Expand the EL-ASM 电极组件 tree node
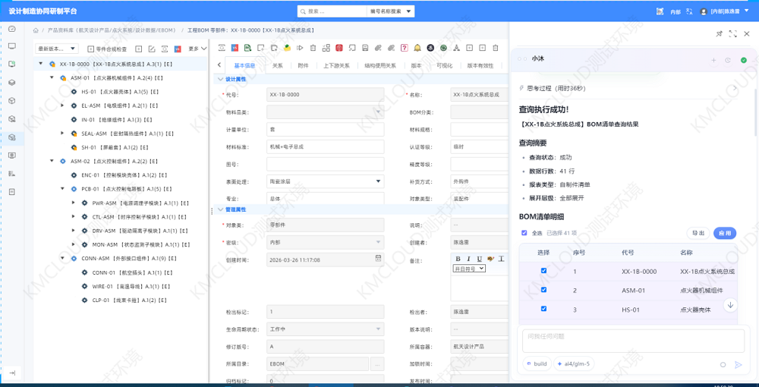This screenshot has width=759, height=387. coord(62,105)
